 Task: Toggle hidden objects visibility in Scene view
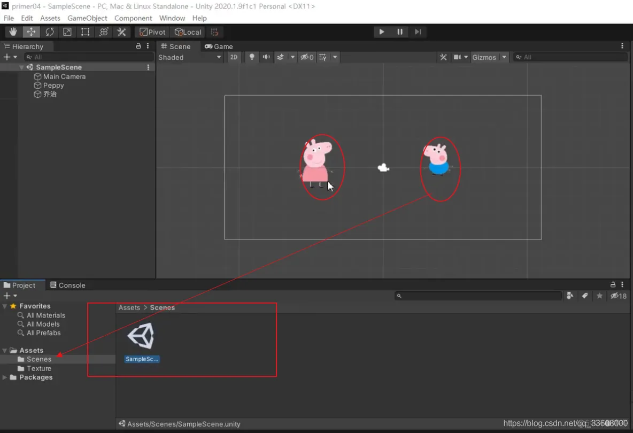pyautogui.click(x=307, y=57)
